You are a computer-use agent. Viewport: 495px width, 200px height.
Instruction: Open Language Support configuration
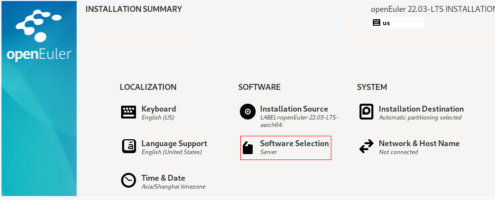click(174, 144)
